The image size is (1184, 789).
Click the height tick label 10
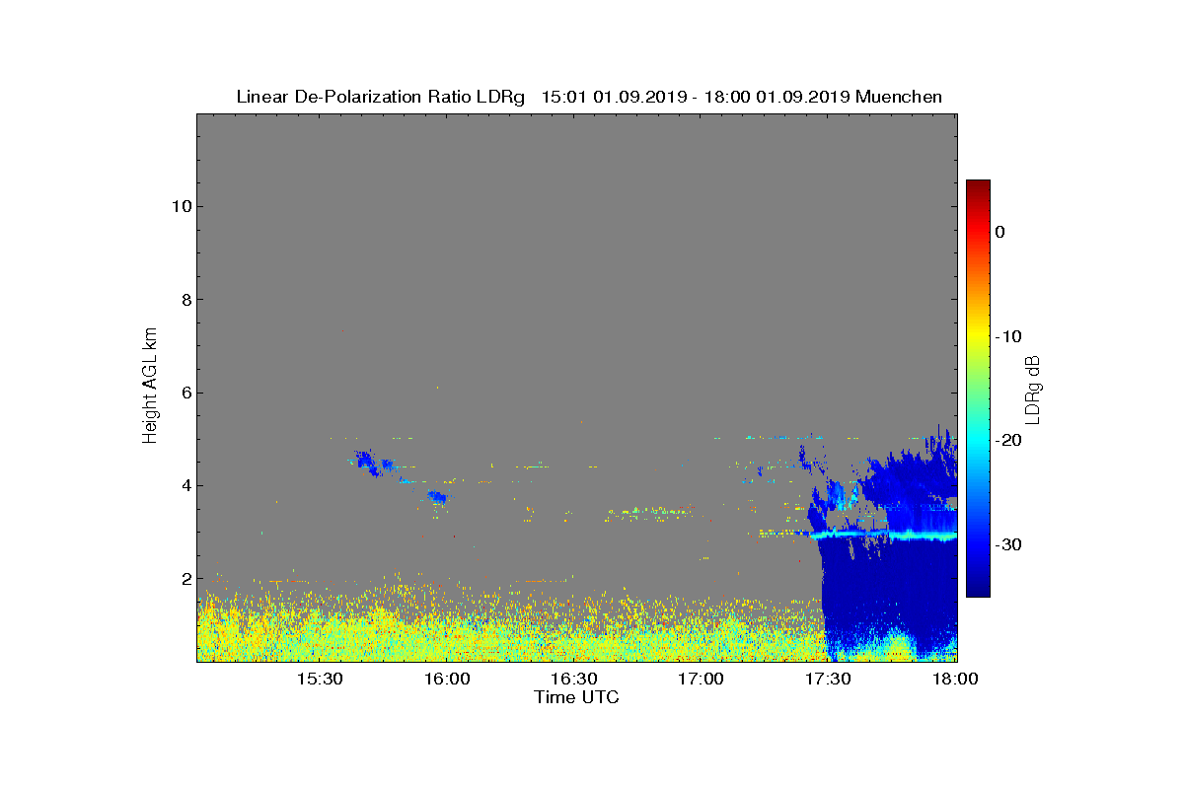180,206
